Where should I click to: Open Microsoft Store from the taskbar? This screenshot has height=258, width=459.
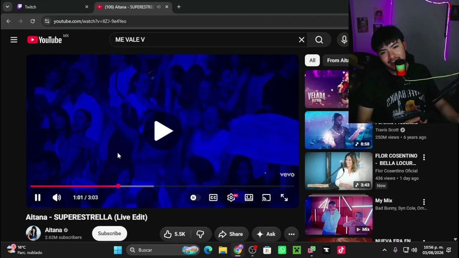click(267, 250)
